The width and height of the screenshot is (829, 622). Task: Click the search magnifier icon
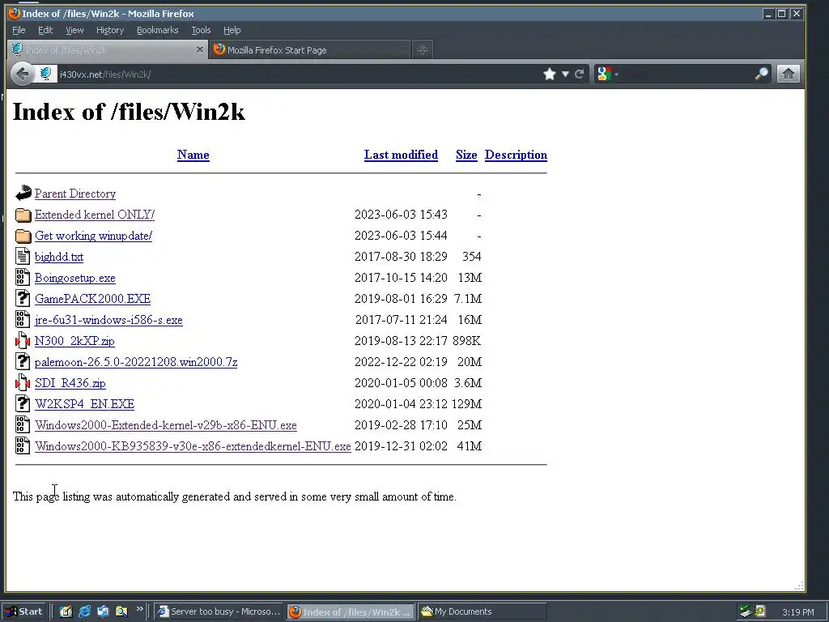point(761,74)
